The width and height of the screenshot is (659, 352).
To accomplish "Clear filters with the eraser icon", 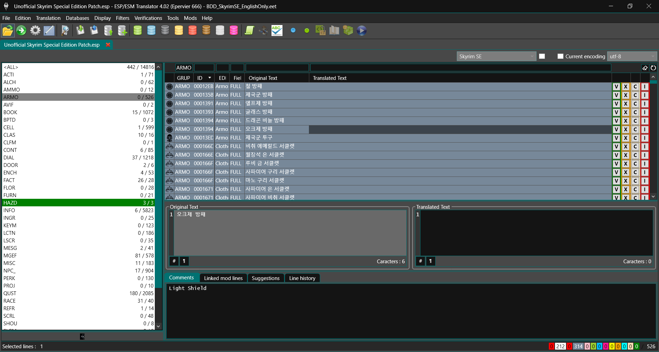I will (x=645, y=68).
